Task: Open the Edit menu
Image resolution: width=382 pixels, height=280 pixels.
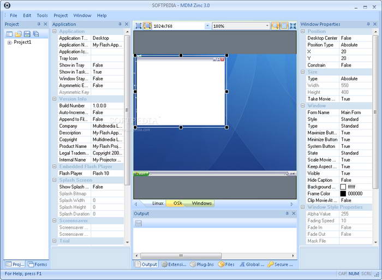Action: pyautogui.click(x=27, y=15)
